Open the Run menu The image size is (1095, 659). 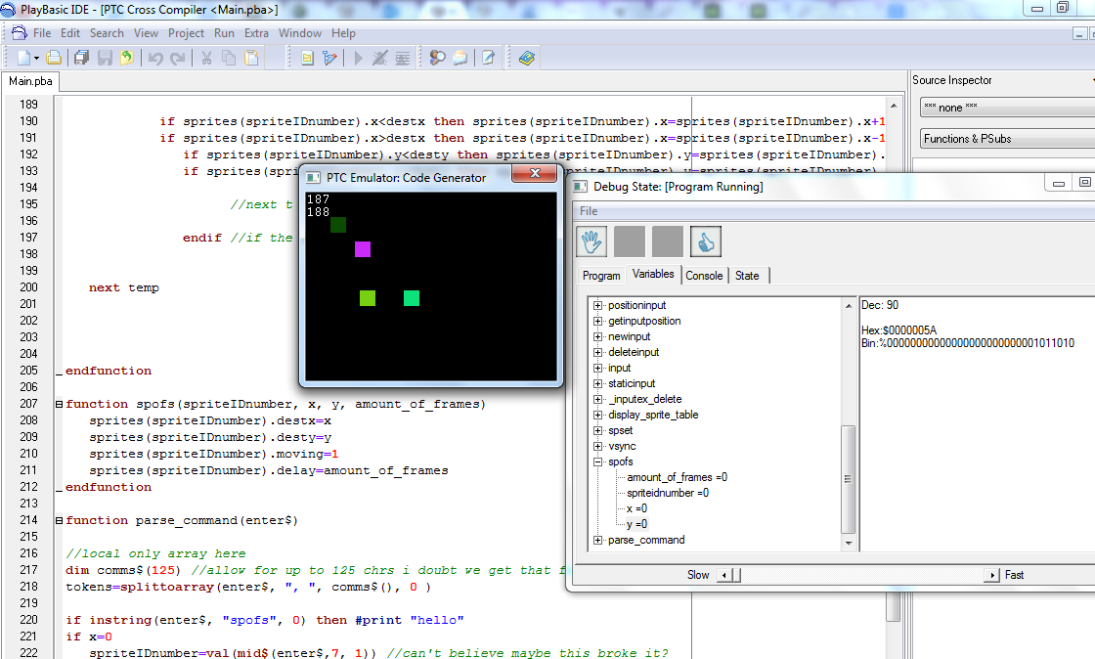coord(224,33)
